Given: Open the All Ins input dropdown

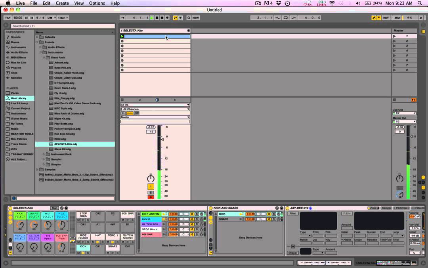Looking at the screenshot, I should click(x=155, y=105).
